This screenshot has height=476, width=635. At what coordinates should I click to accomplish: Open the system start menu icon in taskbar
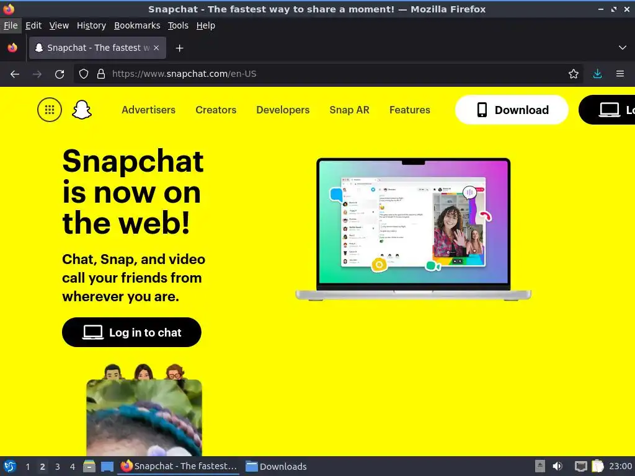point(10,466)
